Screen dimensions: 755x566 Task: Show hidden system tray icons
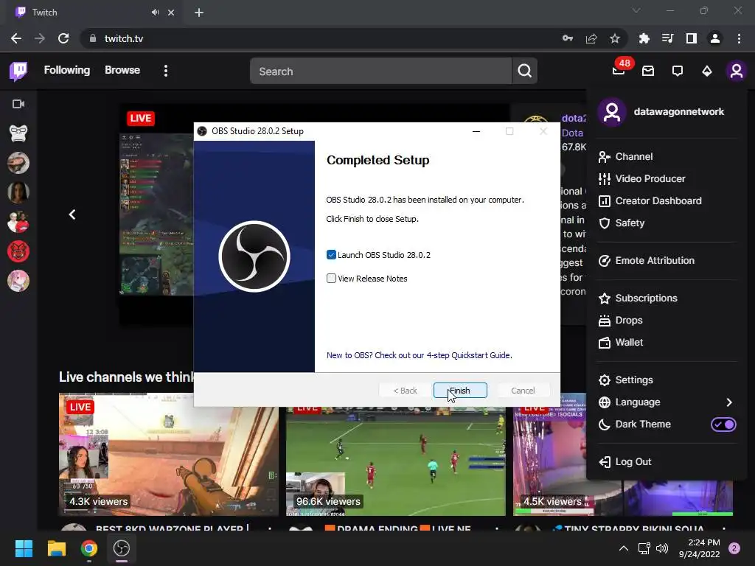coord(624,548)
